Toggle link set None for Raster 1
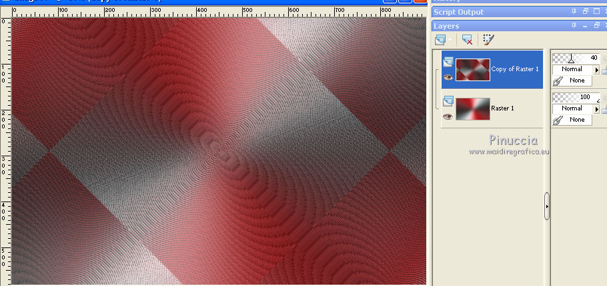Viewport: 607px width, 286px height. coord(572,120)
